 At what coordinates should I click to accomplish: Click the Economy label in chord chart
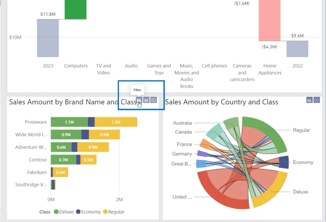303,163
